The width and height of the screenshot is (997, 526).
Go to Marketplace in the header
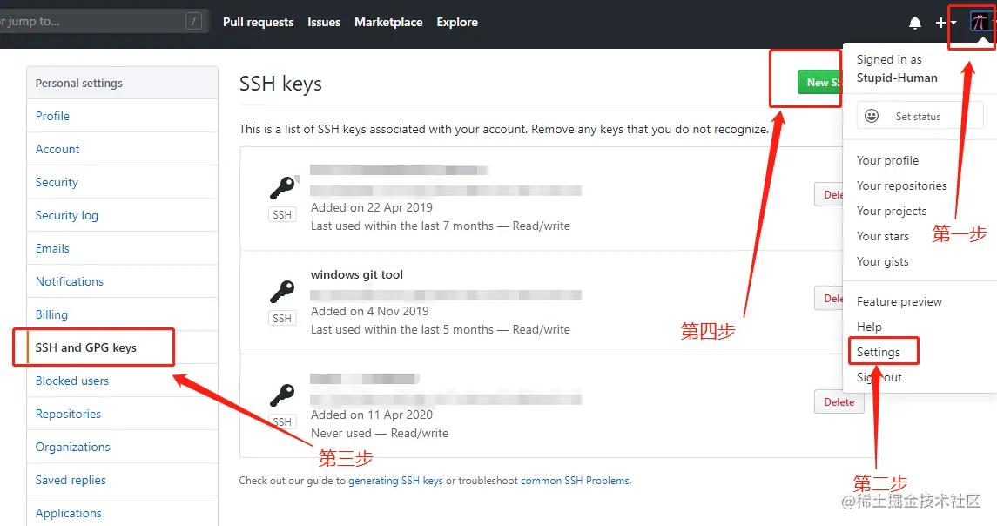(x=388, y=23)
